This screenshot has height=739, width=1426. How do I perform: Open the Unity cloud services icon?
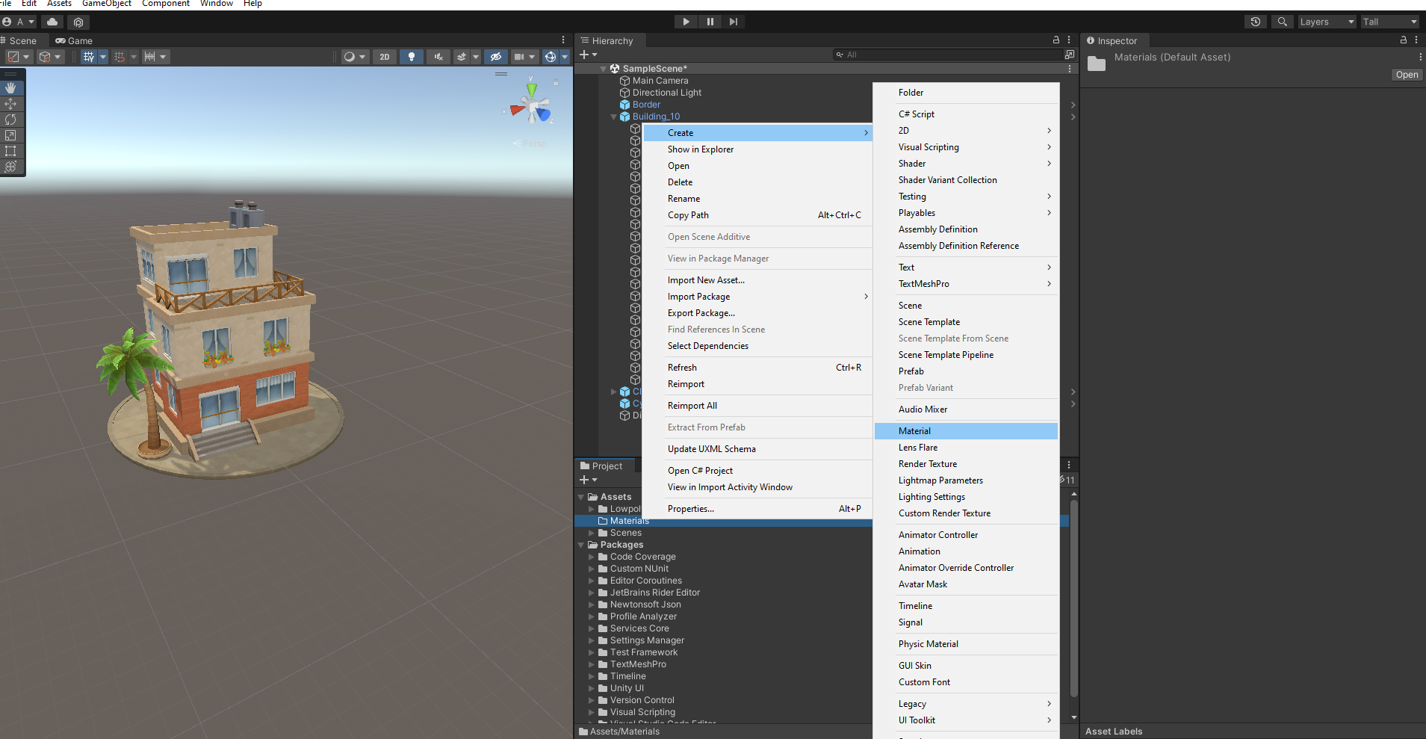coord(52,22)
